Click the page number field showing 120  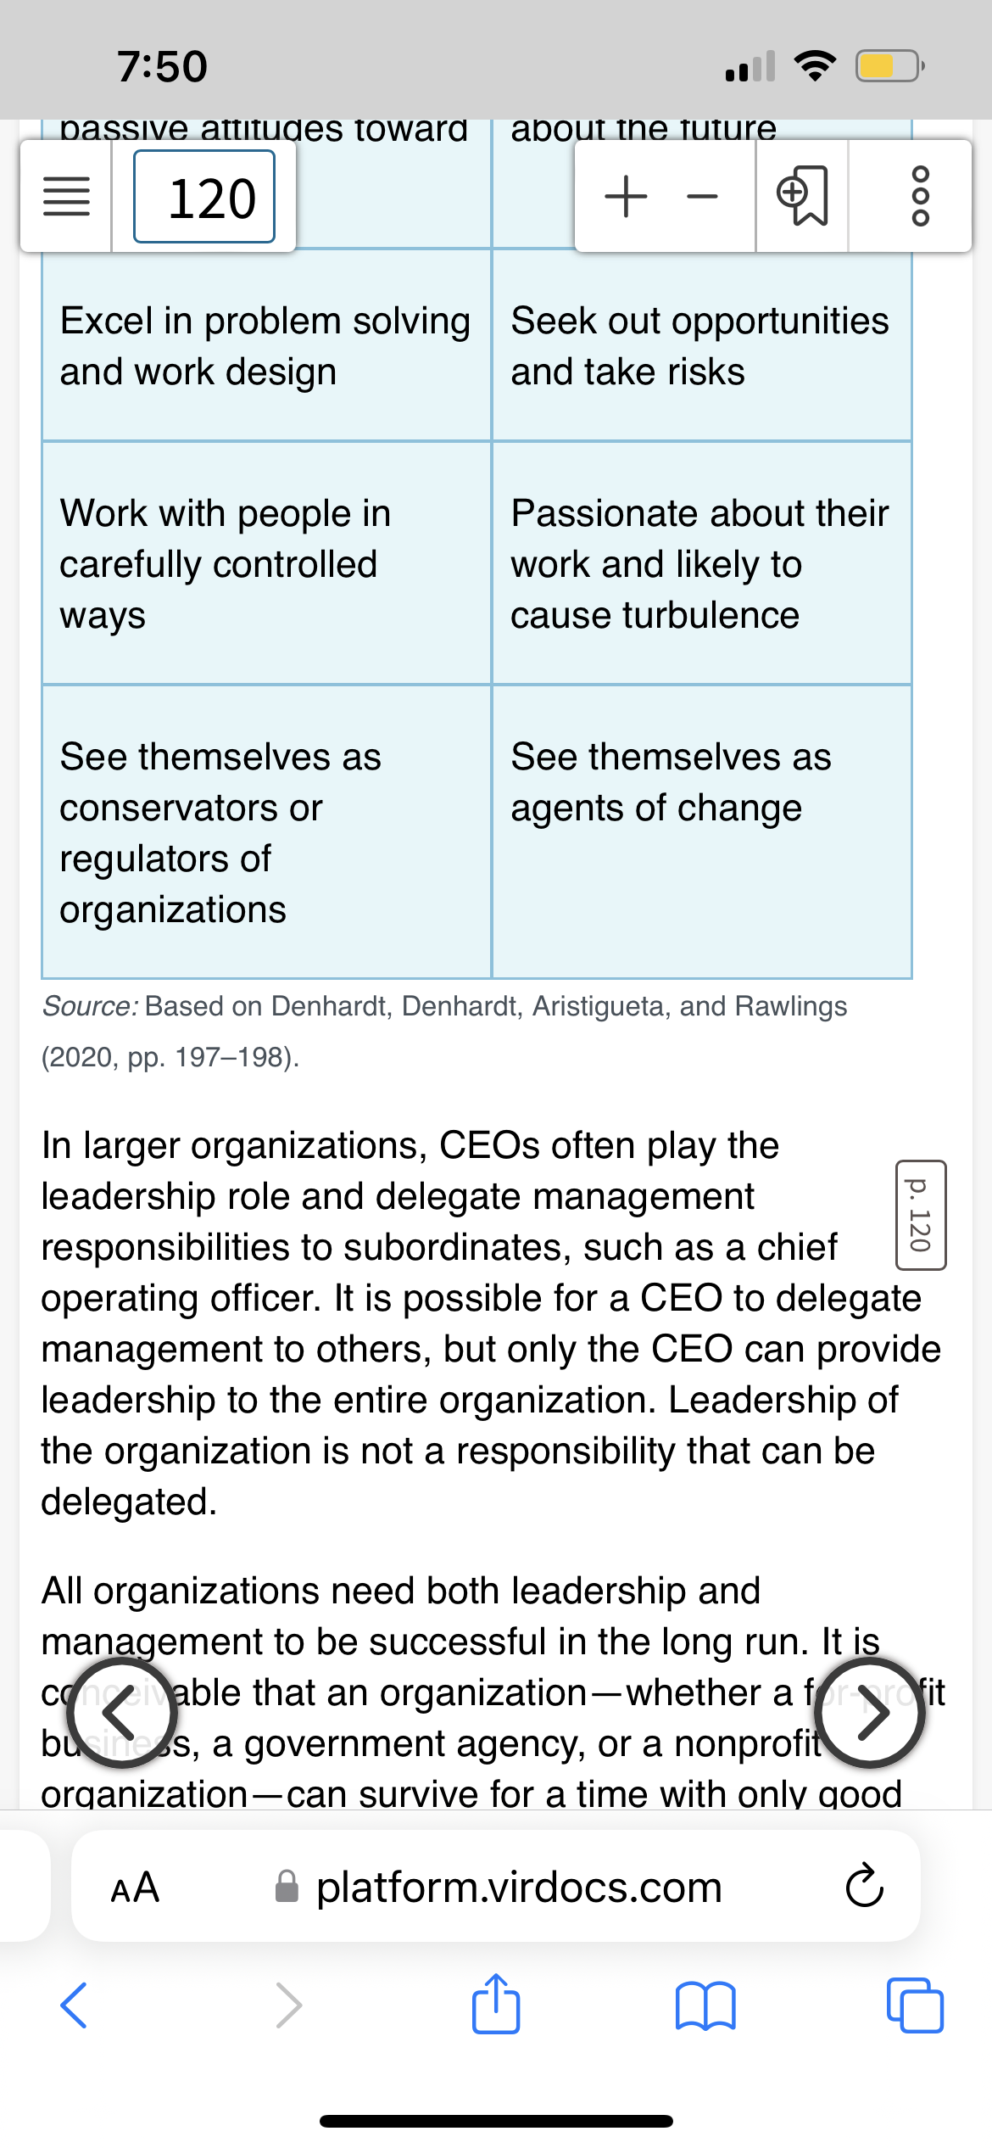coord(204,197)
